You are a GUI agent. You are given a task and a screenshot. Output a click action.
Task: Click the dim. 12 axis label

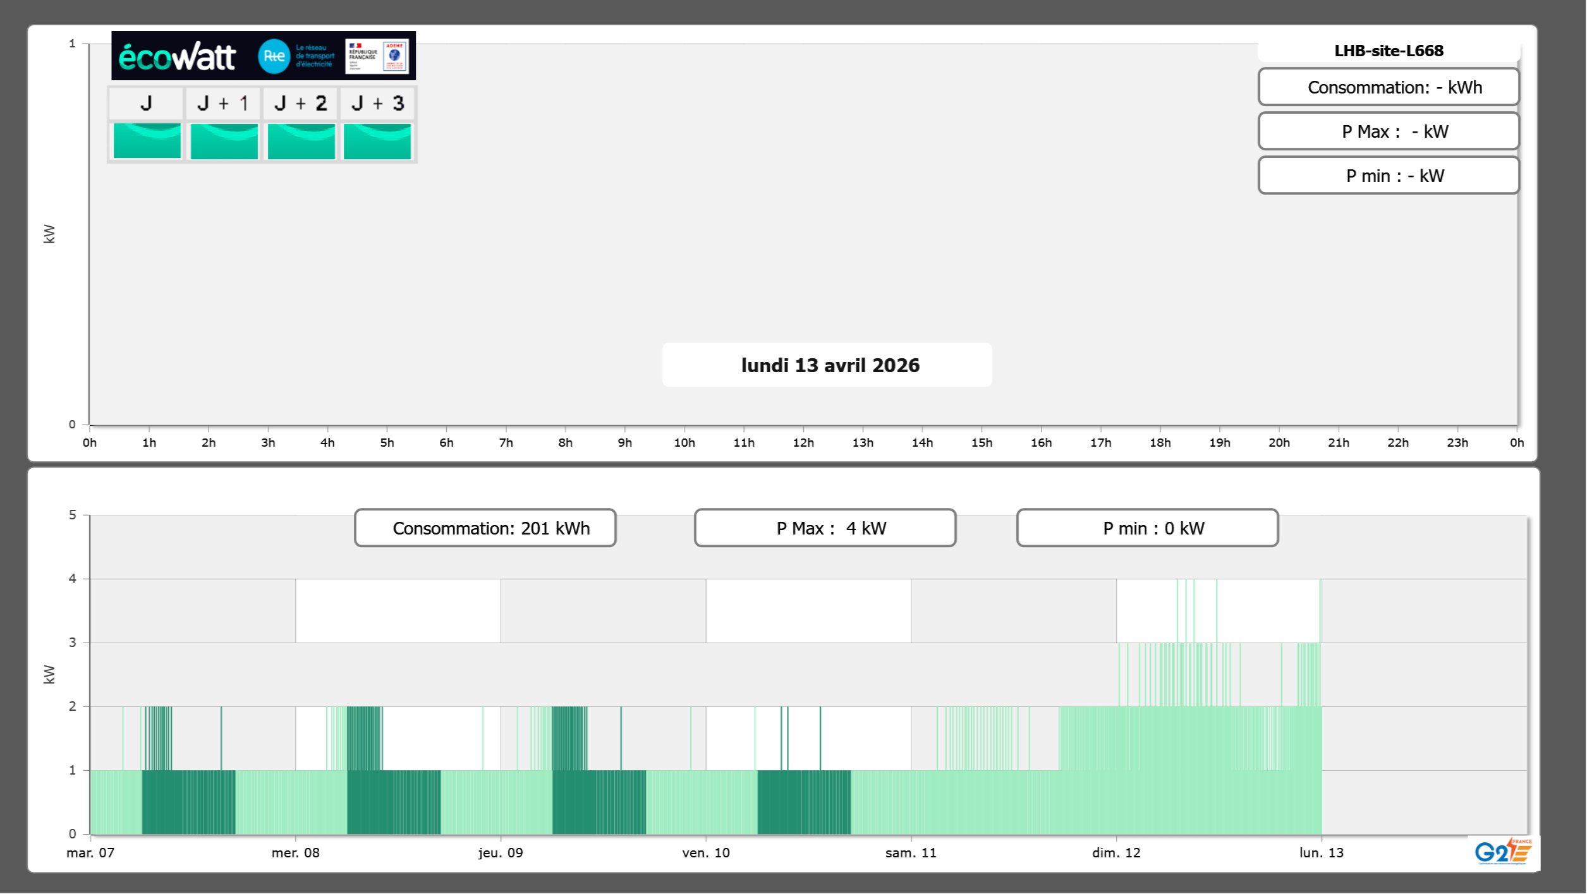[1116, 853]
